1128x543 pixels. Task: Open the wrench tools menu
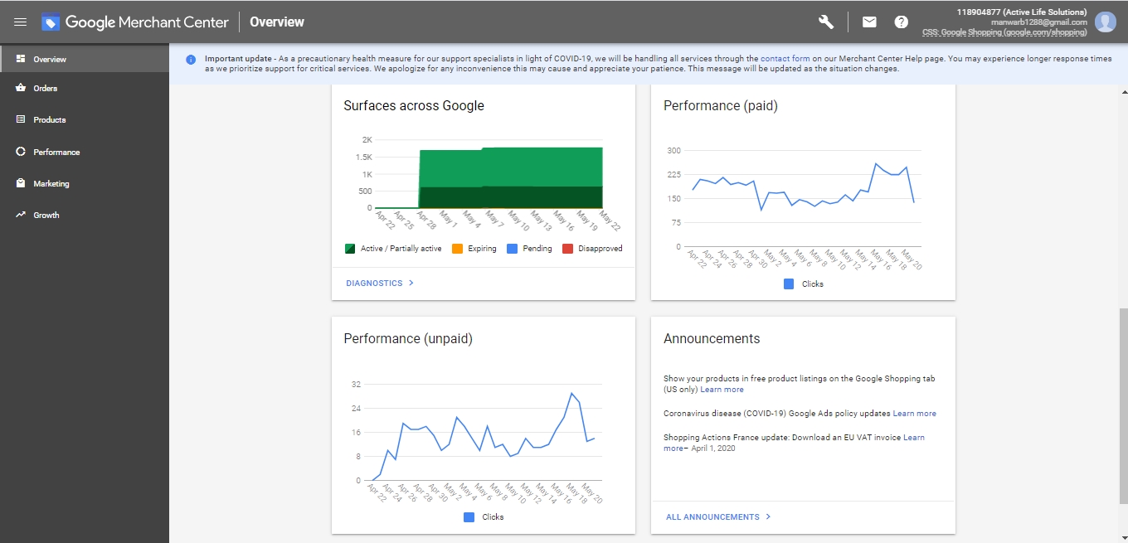(826, 22)
